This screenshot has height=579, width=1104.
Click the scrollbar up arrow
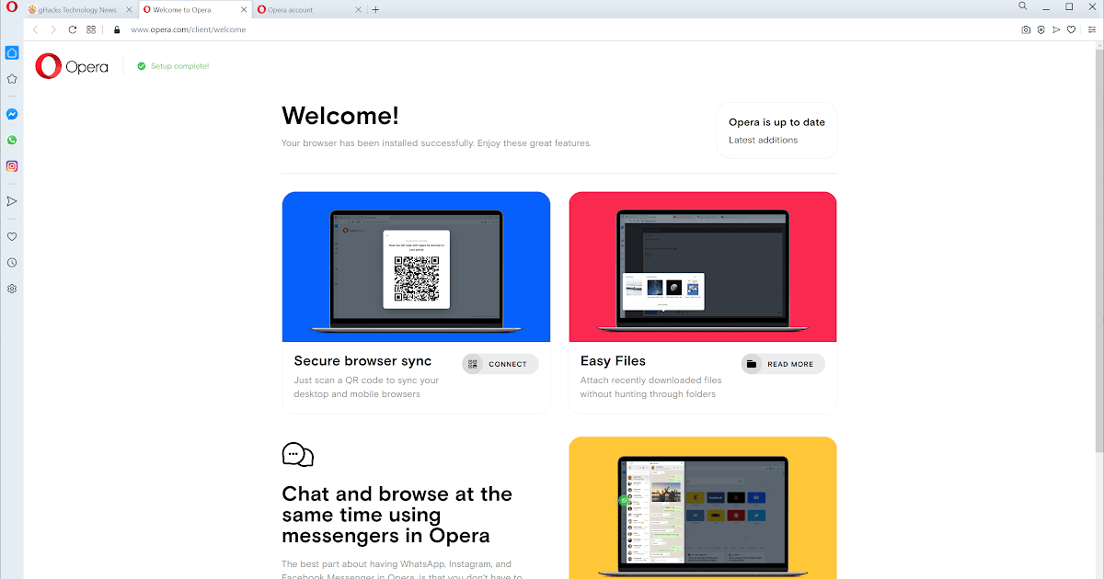tap(1099, 46)
